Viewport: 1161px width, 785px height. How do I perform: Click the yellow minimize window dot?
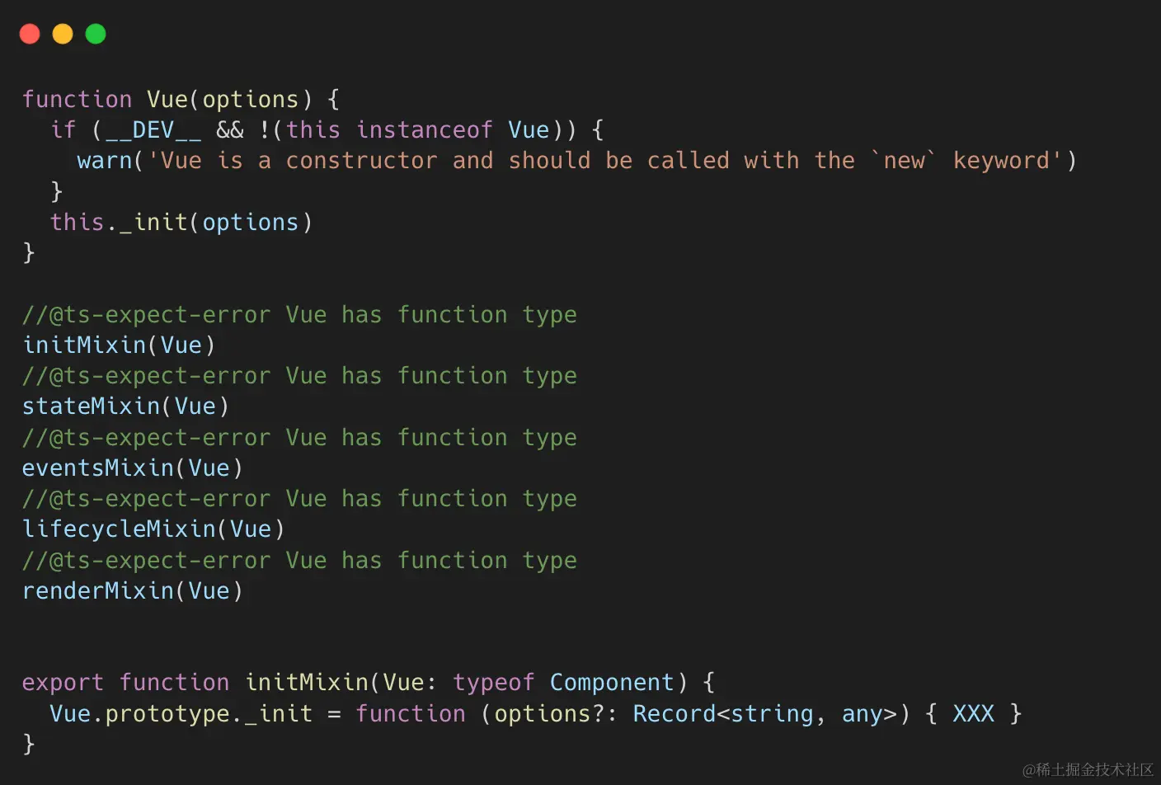pos(63,34)
